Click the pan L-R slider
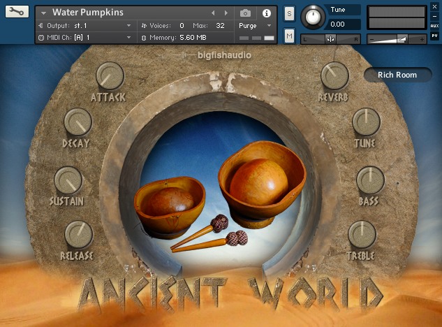The width and height of the screenshot is (442, 327). (x=330, y=39)
